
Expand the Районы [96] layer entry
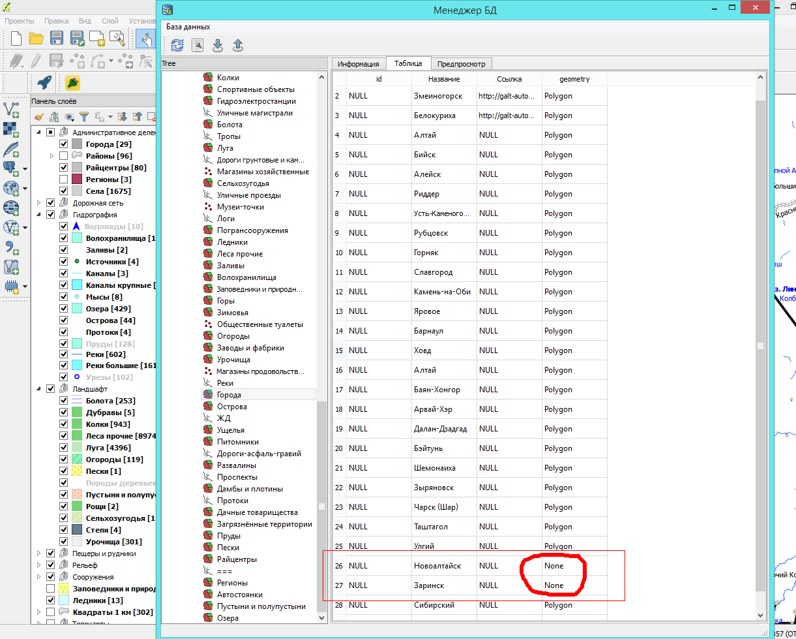click(x=51, y=155)
